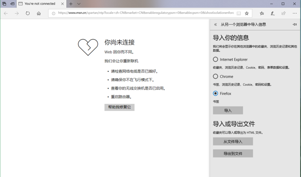Minimize the Edge window
The width and height of the screenshot is (301, 177).
point(271,4)
